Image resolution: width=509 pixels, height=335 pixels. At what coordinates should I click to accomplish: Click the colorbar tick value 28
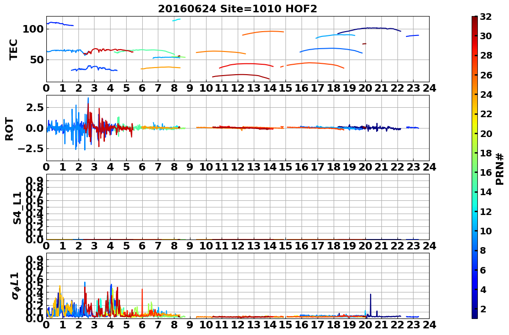[486, 55]
